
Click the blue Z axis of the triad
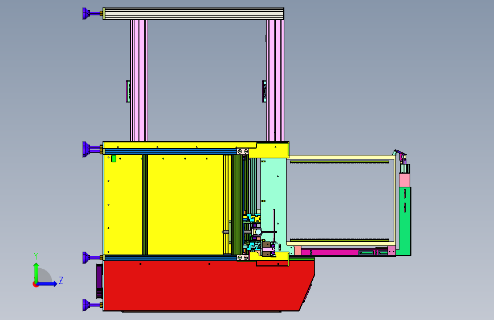47,284
